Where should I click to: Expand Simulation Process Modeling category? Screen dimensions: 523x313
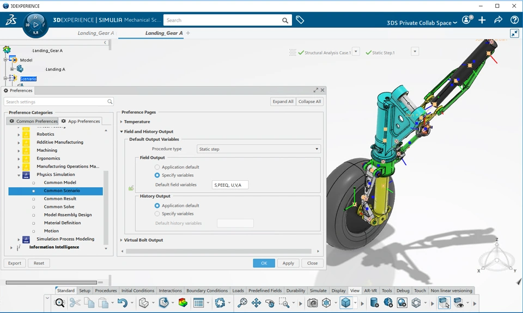[19, 240]
